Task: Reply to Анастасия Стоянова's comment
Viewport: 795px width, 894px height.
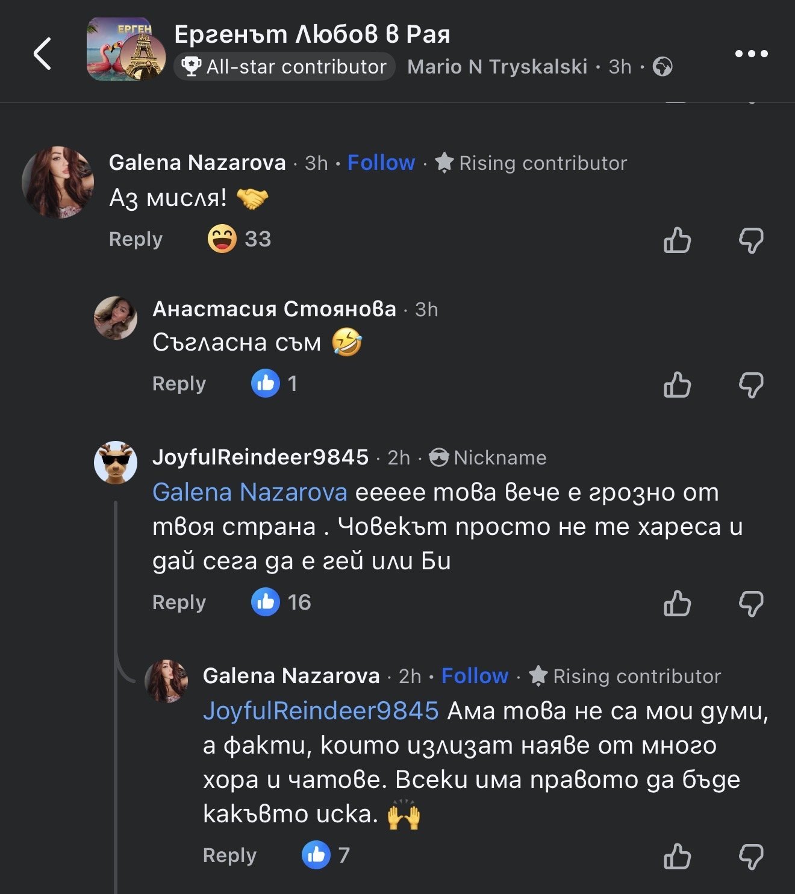Action: (x=179, y=384)
